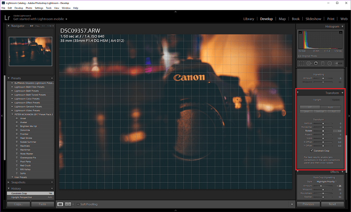351x212 pixels.
Task: Toggle histogram highlight clipping indicator
Action: coord(341,32)
